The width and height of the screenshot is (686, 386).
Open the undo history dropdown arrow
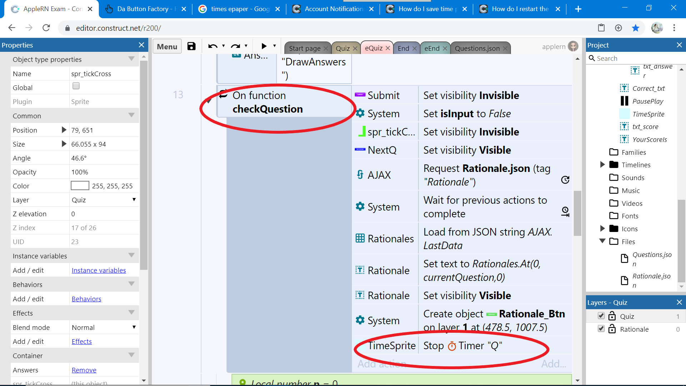(224, 46)
